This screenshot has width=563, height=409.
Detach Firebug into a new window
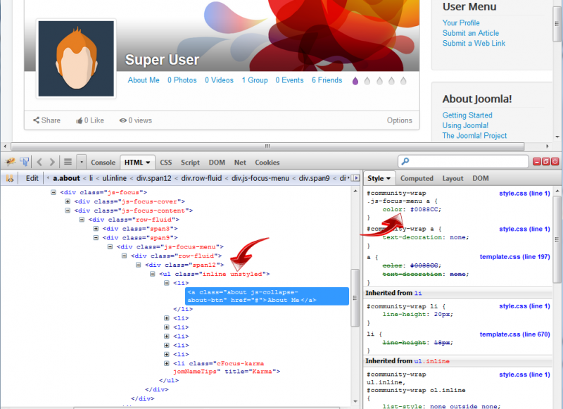click(x=546, y=162)
